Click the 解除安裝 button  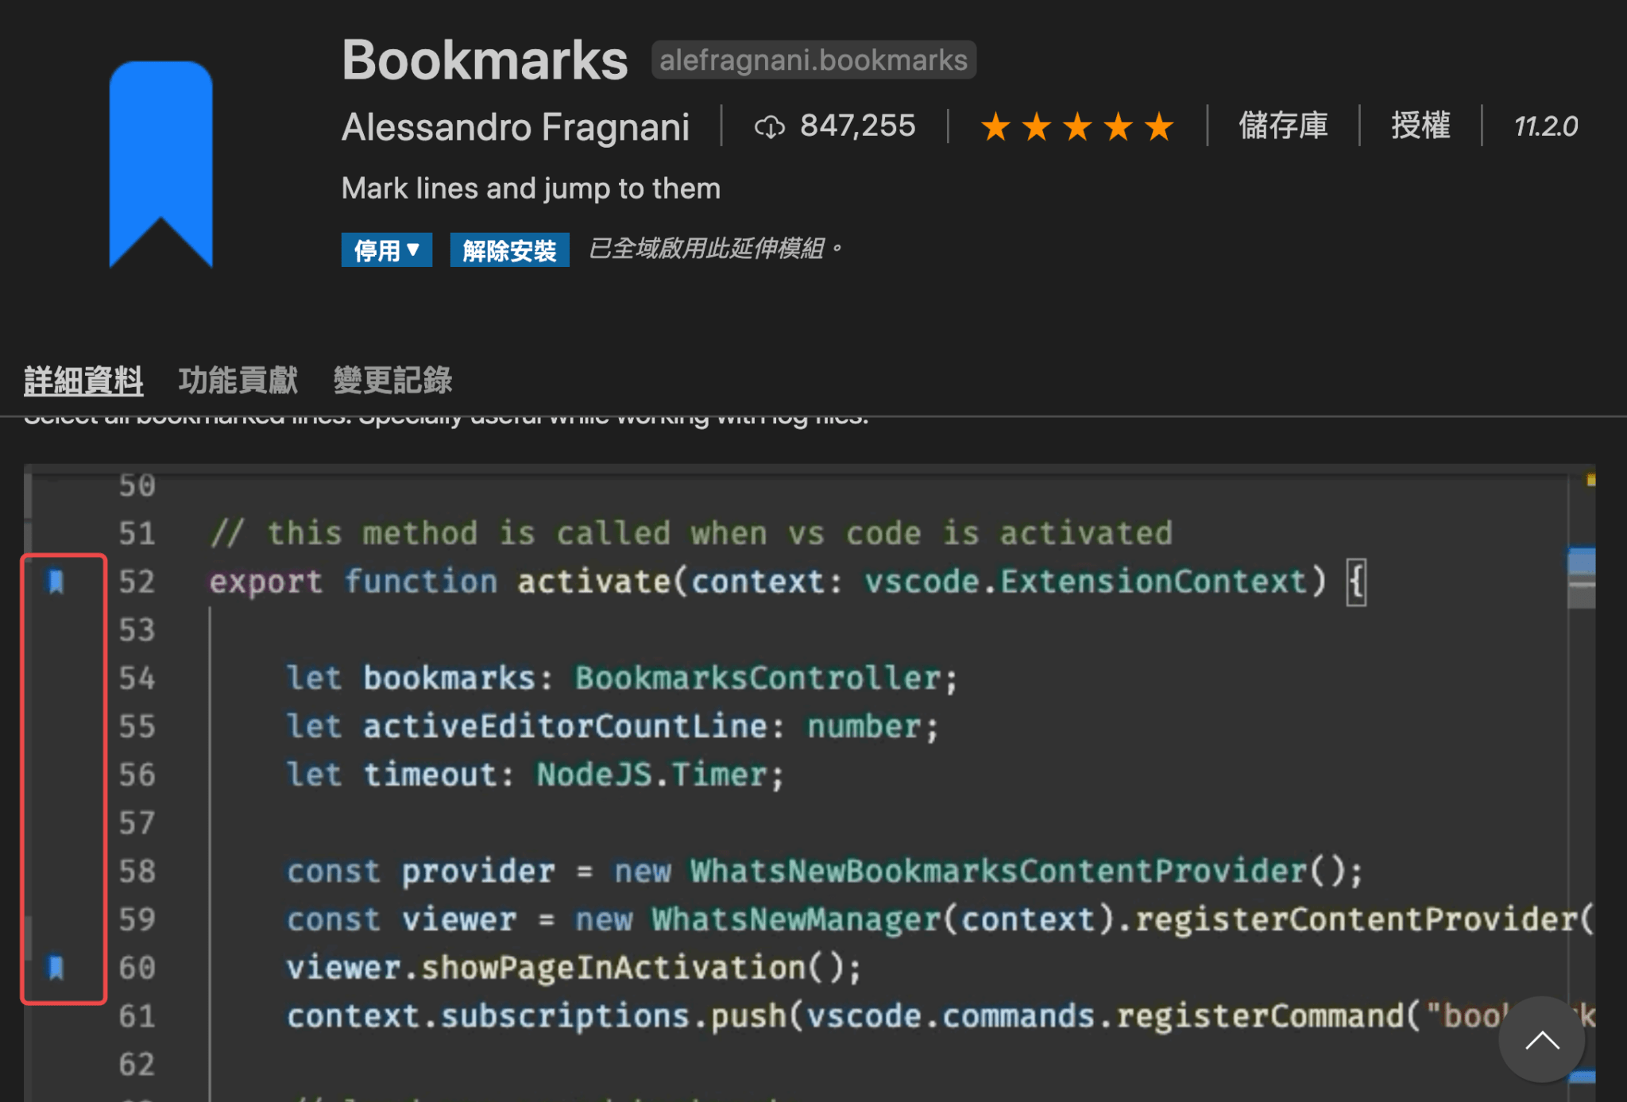pyautogui.click(x=509, y=249)
